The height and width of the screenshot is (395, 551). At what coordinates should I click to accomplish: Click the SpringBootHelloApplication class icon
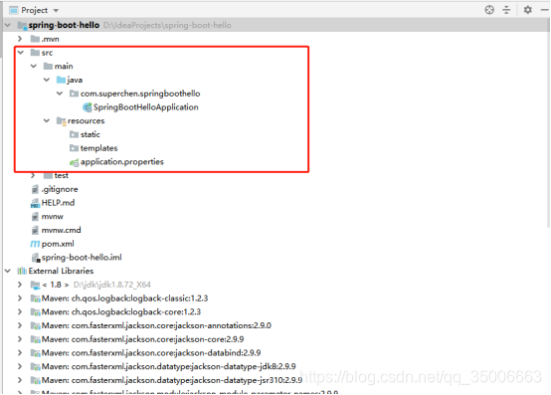click(x=88, y=107)
